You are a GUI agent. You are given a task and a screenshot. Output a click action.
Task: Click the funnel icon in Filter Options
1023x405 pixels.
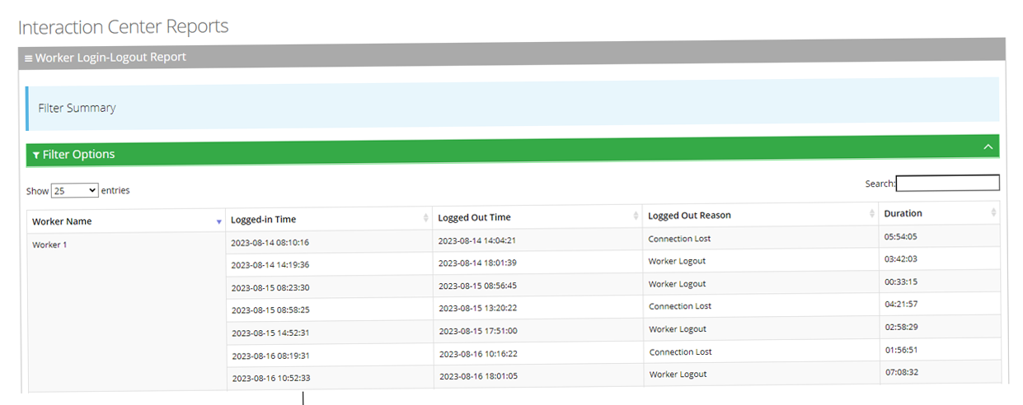tap(35, 155)
